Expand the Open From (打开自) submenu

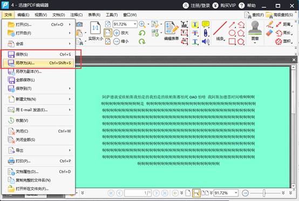click(x=70, y=33)
